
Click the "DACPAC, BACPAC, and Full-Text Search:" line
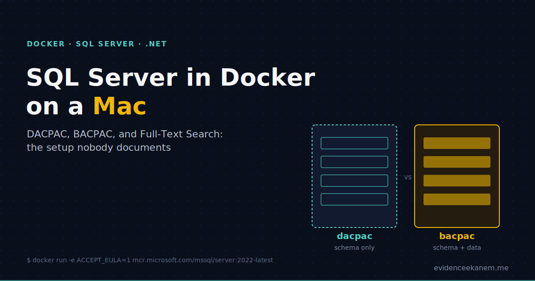point(125,134)
